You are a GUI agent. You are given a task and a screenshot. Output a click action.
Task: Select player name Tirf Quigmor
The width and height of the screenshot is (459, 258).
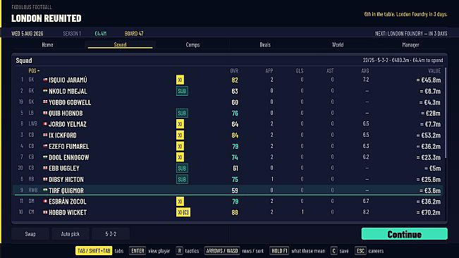click(66, 191)
